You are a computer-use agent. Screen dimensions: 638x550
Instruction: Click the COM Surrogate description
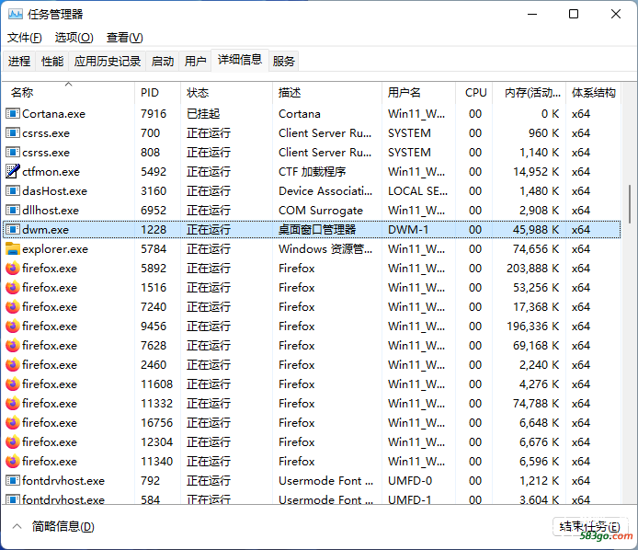point(321,210)
